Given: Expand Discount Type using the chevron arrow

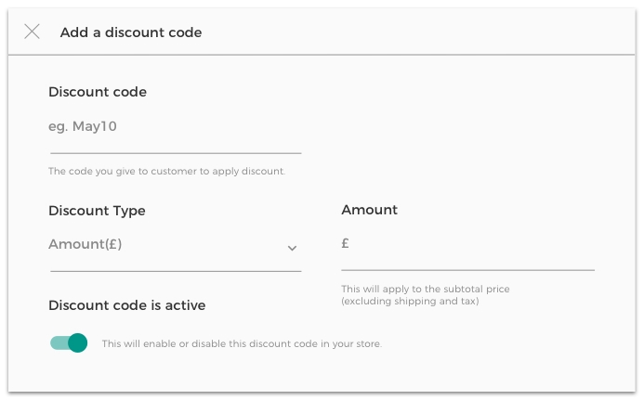Looking at the screenshot, I should click(x=292, y=248).
